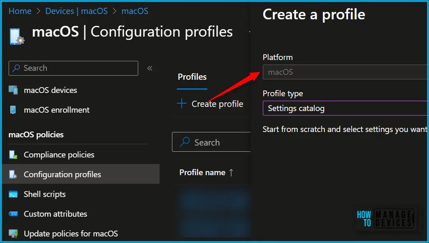Click the Configuration profiles sidebar icon
The image size is (429, 243).
pos(13,174)
